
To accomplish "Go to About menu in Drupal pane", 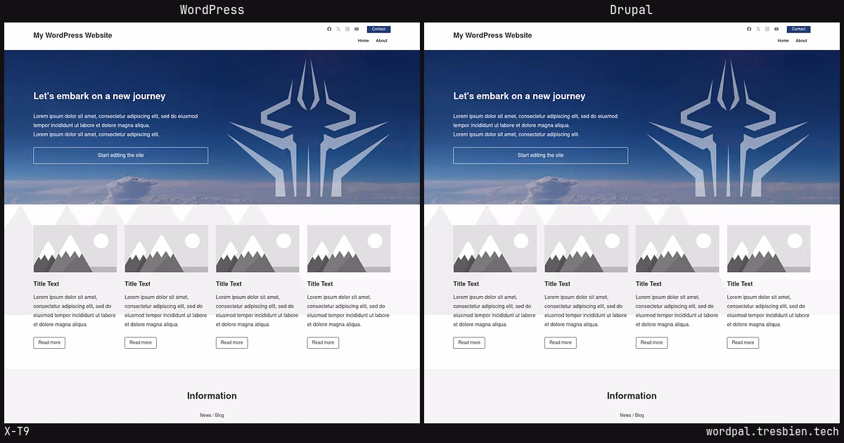I will pyautogui.click(x=801, y=41).
